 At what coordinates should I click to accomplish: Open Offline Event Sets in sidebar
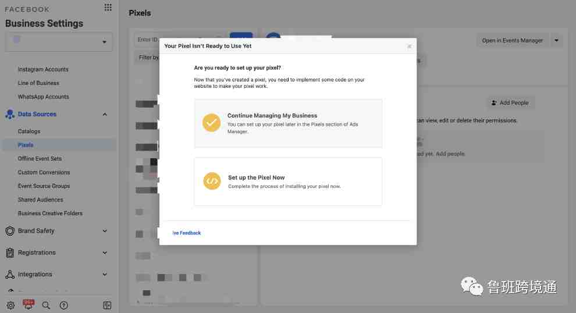(40, 159)
